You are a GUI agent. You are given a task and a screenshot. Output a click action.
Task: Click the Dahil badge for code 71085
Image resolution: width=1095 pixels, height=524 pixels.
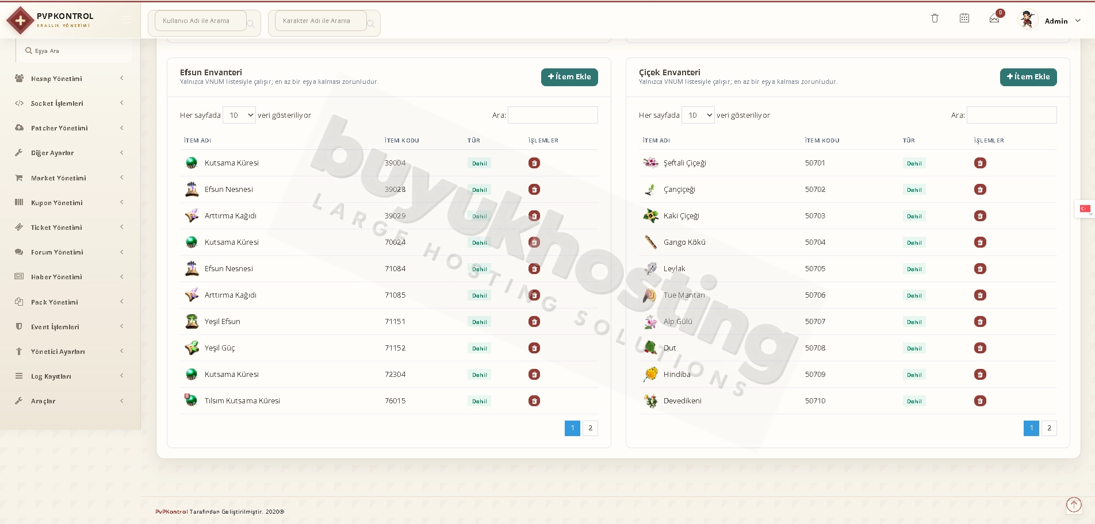click(480, 296)
